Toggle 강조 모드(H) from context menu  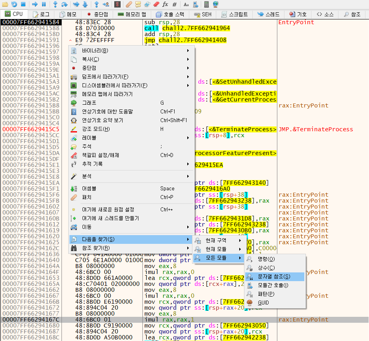tap(132, 129)
